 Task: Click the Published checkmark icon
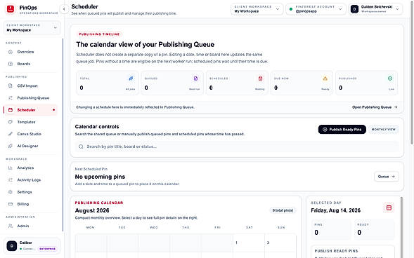click(390, 79)
